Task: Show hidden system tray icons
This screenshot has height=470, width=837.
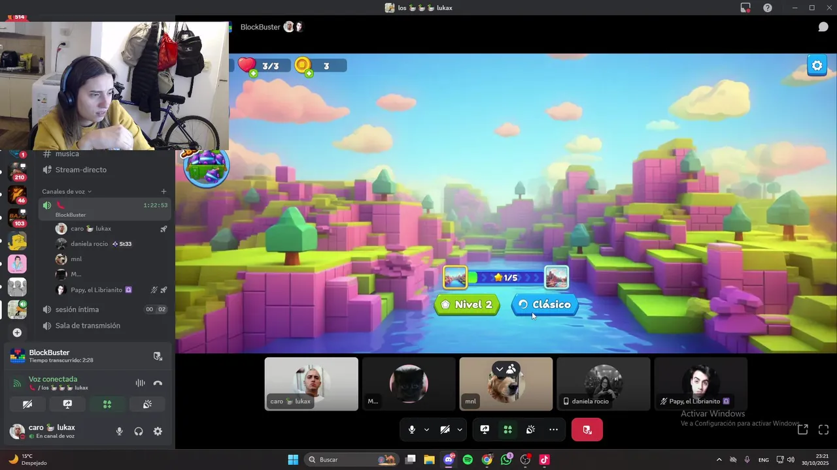Action: [x=719, y=460]
